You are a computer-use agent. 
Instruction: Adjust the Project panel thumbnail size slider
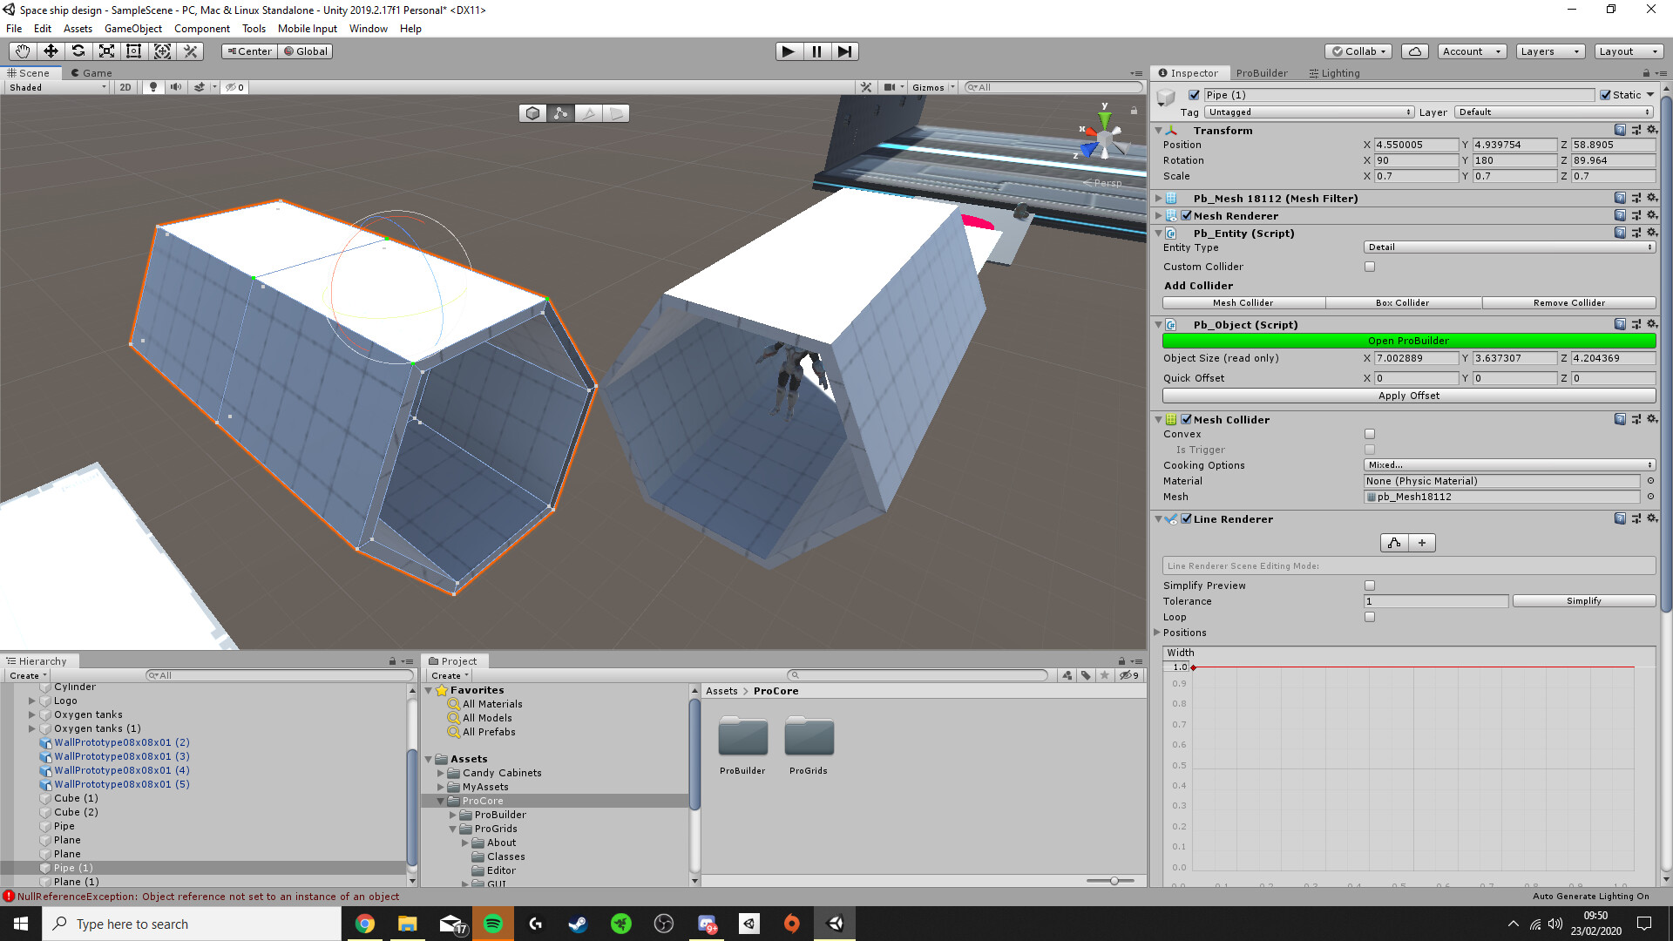point(1113,880)
